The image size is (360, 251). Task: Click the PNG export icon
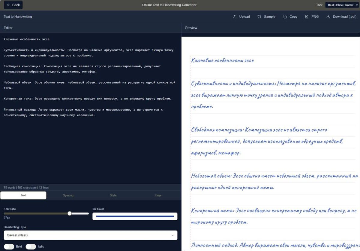coord(307,17)
